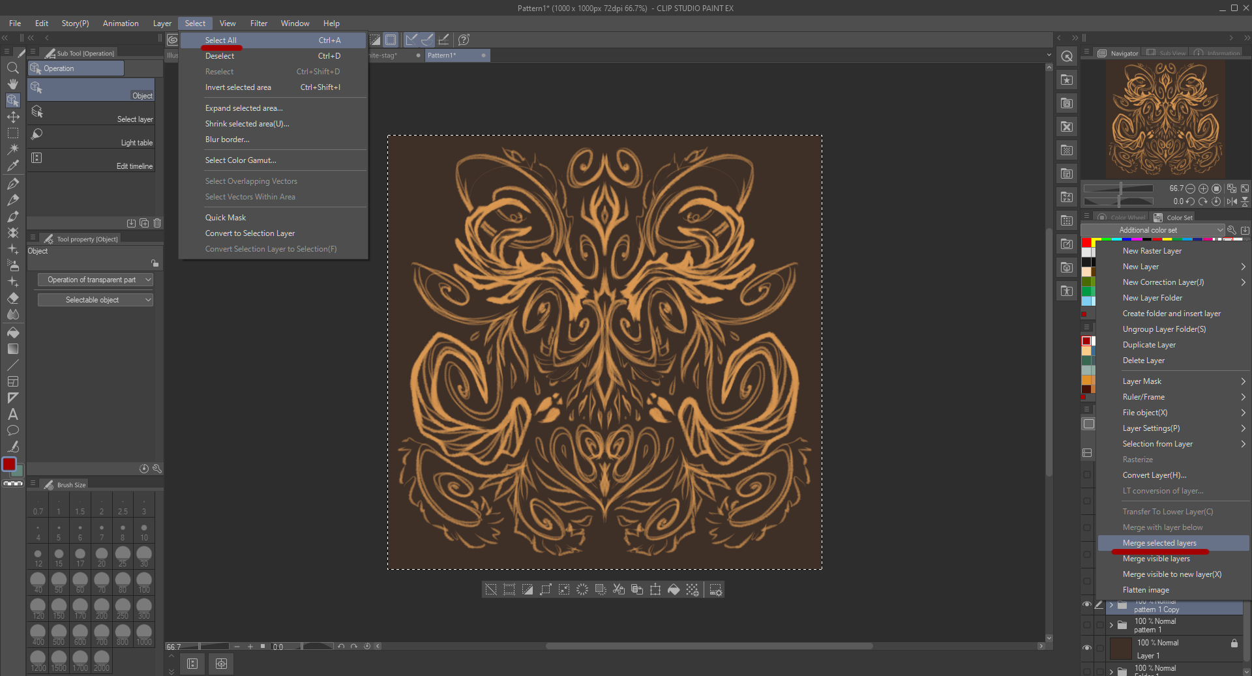Click Invert selected area launcher icon
This screenshot has height=676, width=1252.
[x=528, y=590]
